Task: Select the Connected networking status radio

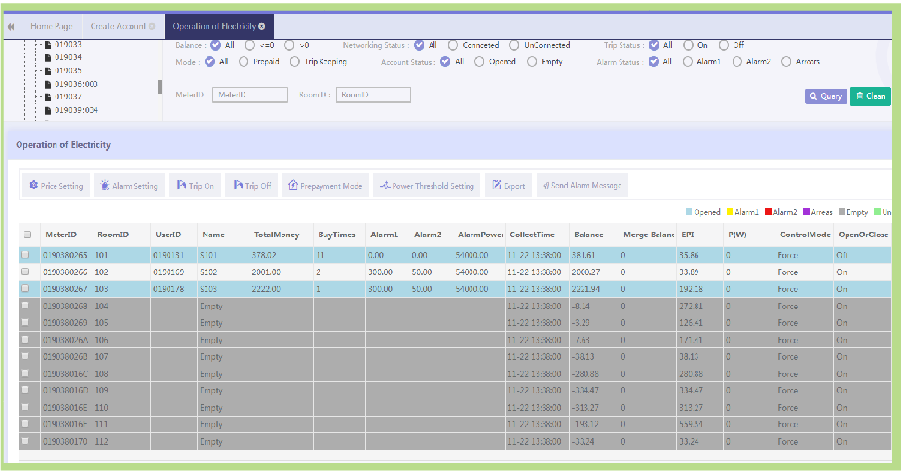Action: click(455, 45)
